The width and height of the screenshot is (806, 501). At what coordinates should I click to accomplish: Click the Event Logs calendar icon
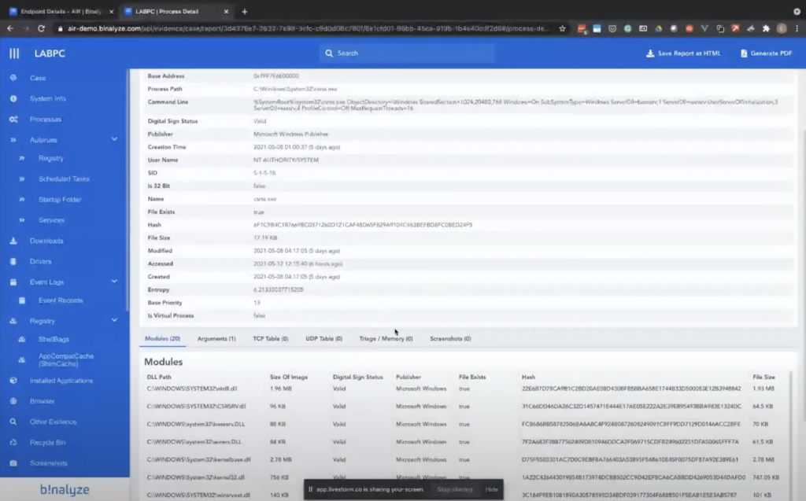(x=13, y=282)
